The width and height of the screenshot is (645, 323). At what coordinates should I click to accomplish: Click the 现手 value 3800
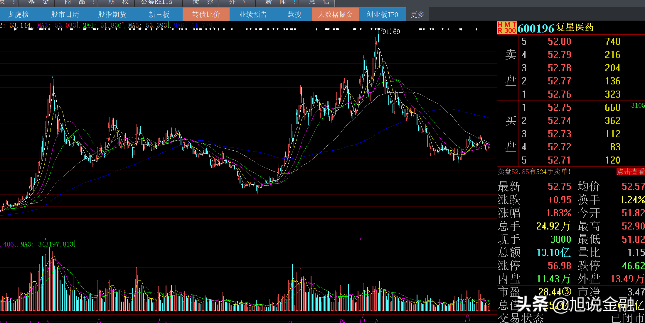(560, 239)
